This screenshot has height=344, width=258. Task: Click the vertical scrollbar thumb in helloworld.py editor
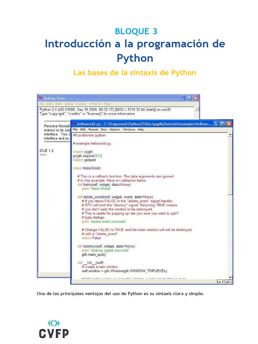pyautogui.click(x=230, y=166)
